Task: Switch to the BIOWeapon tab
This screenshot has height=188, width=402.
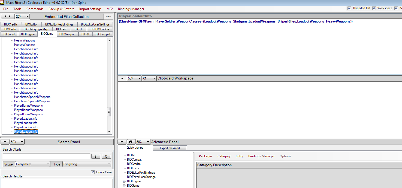Action: [67, 34]
